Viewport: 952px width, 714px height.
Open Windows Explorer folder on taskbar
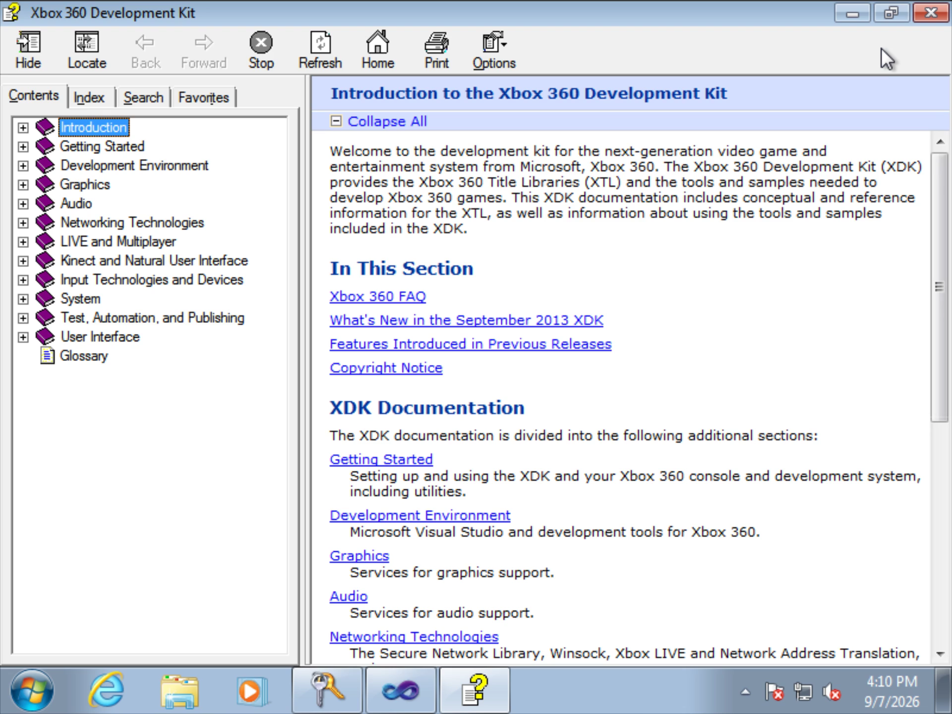coord(179,691)
